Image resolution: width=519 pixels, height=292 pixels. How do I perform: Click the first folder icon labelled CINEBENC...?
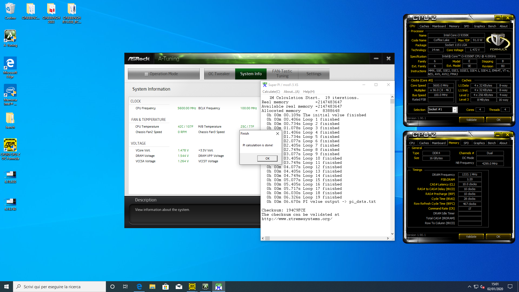(x=31, y=11)
